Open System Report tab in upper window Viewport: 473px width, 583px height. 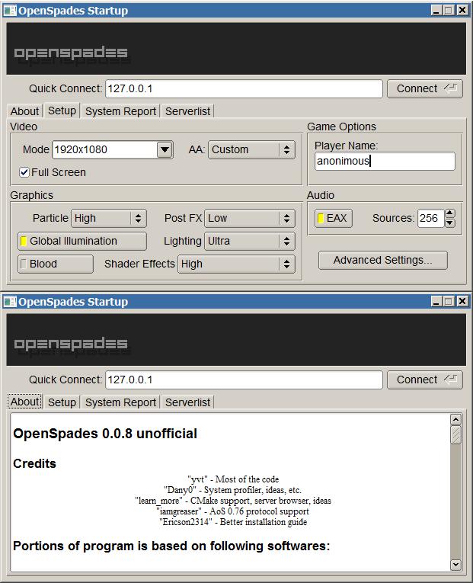point(121,111)
